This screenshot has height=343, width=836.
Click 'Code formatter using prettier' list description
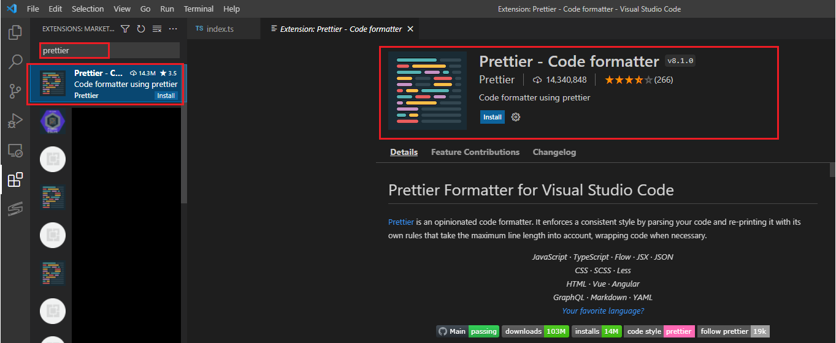126,85
